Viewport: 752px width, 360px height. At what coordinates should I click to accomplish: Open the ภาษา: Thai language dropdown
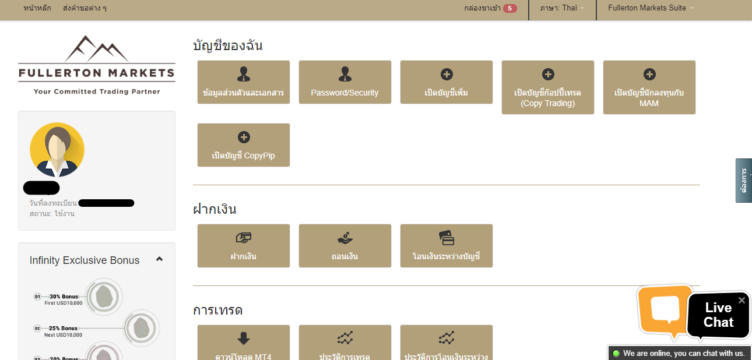562,8
